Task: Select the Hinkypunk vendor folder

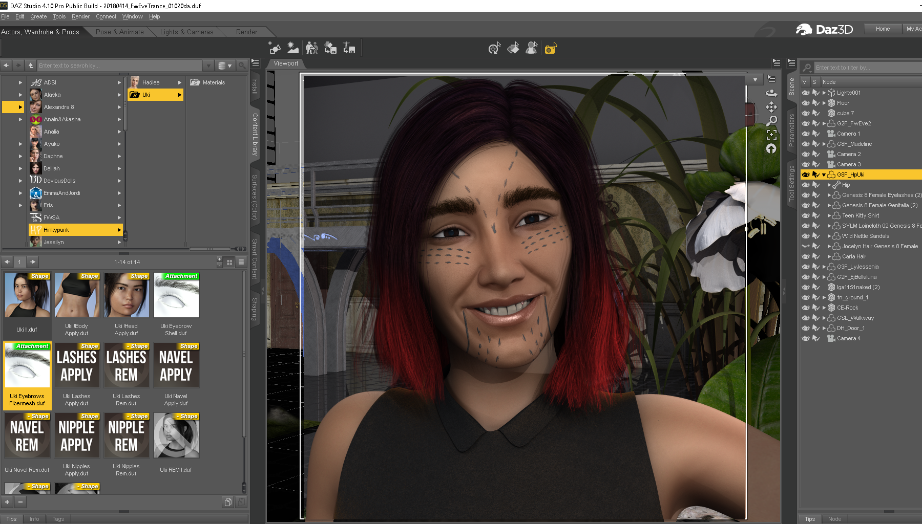Action: (x=76, y=230)
